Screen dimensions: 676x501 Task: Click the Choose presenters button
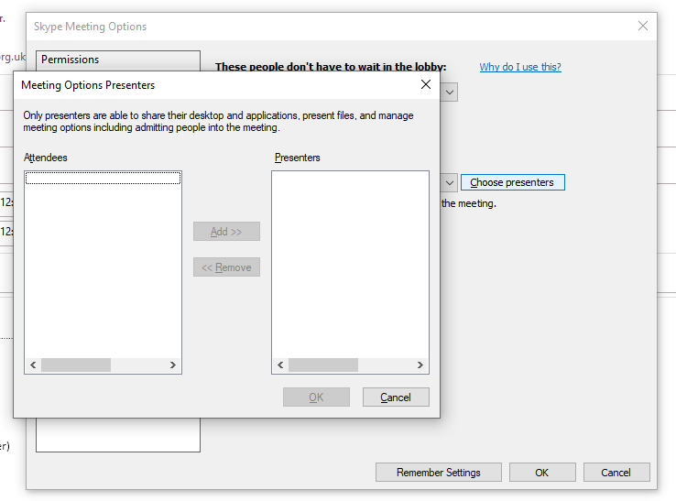513,182
